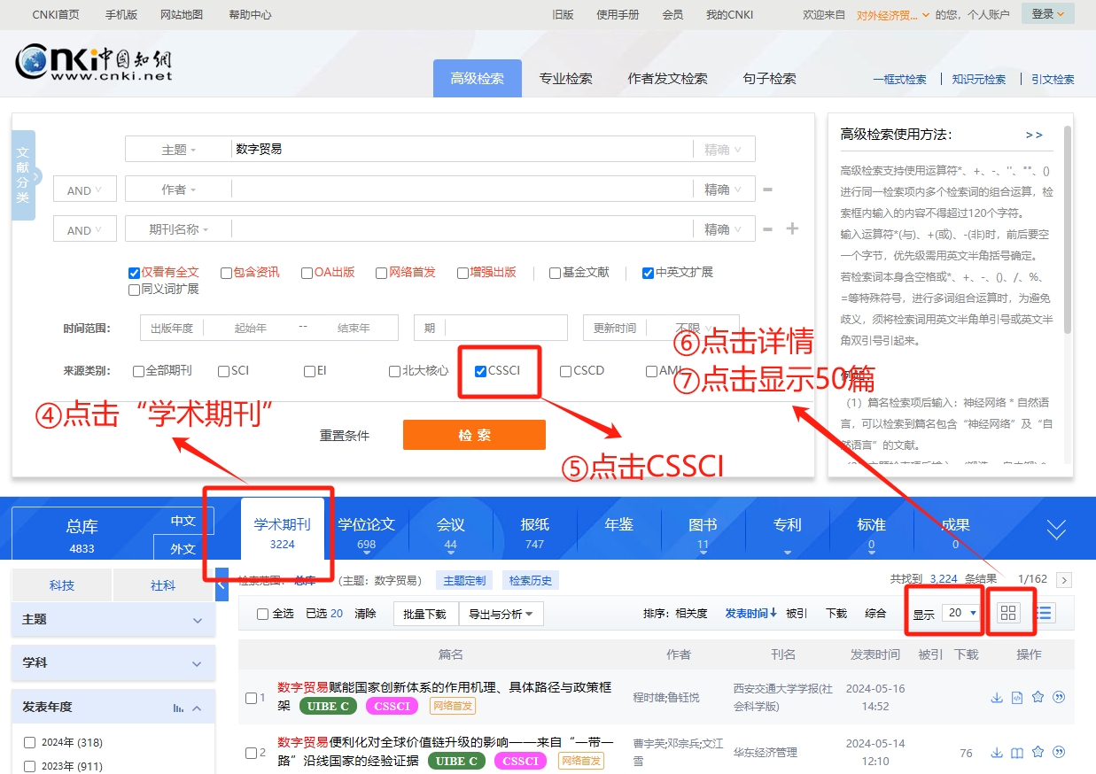Switch to 句子检索 tab

(770, 79)
